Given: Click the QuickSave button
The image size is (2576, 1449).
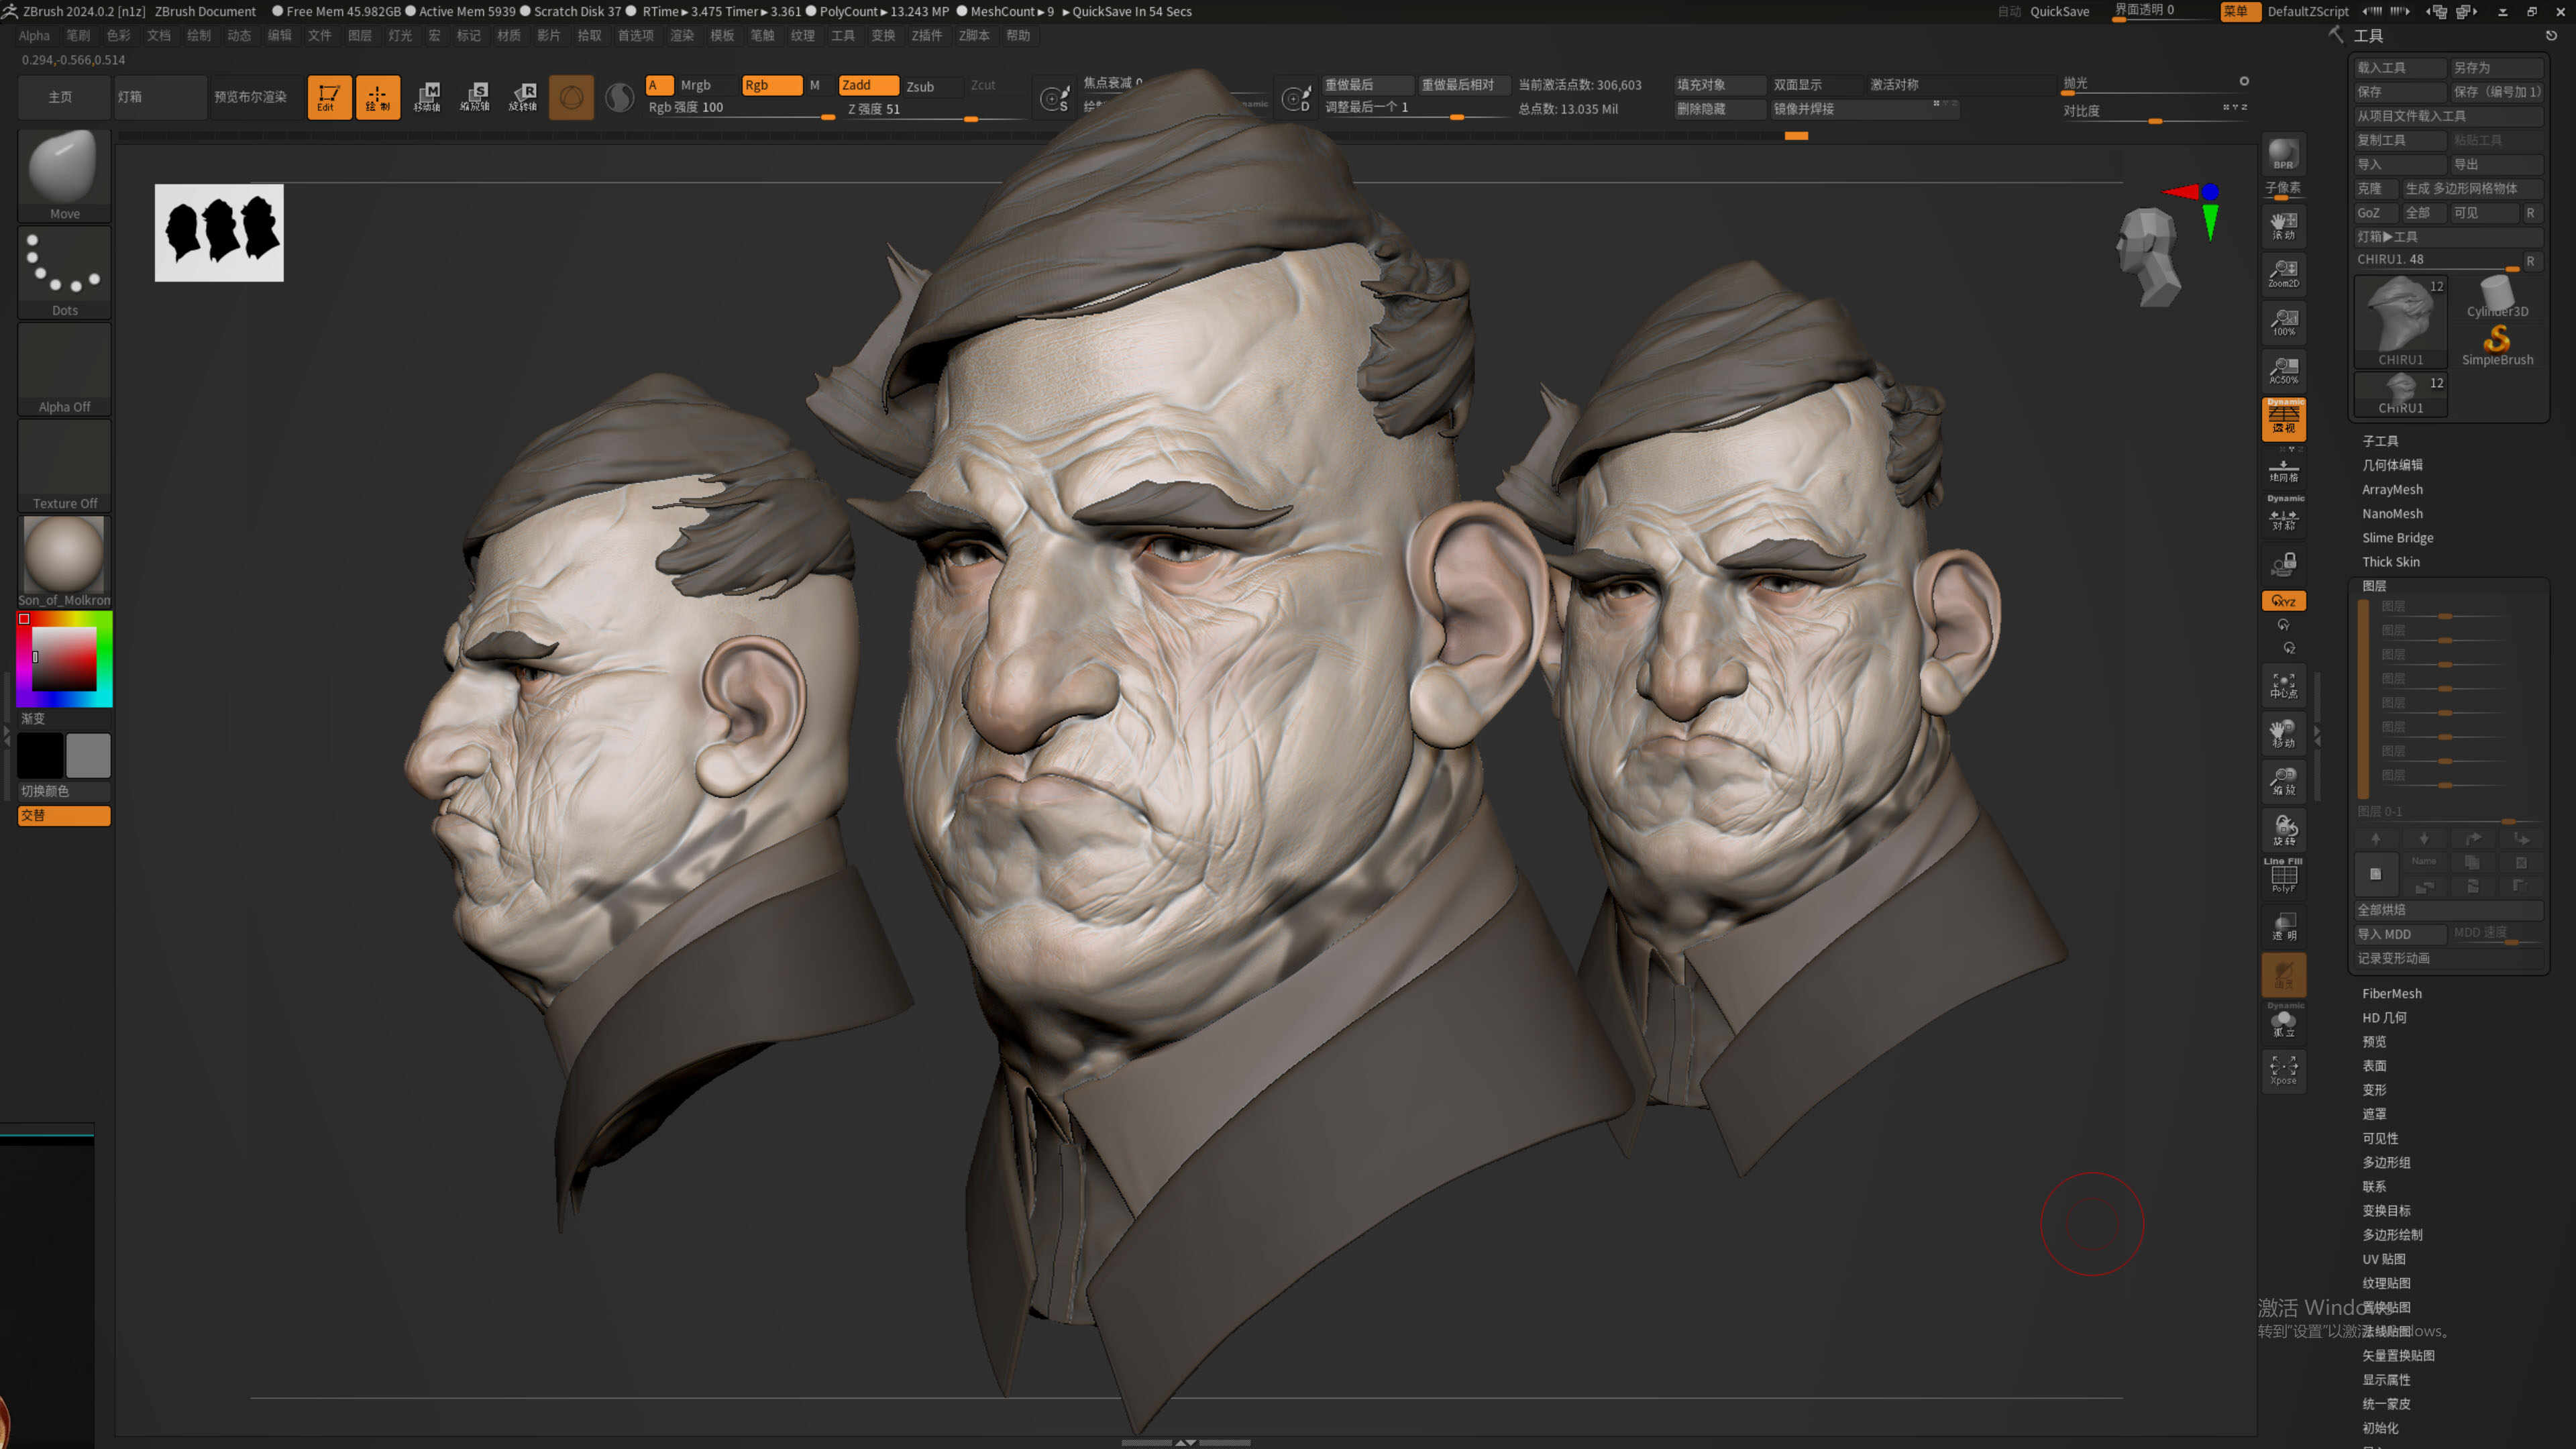Looking at the screenshot, I should (2059, 11).
